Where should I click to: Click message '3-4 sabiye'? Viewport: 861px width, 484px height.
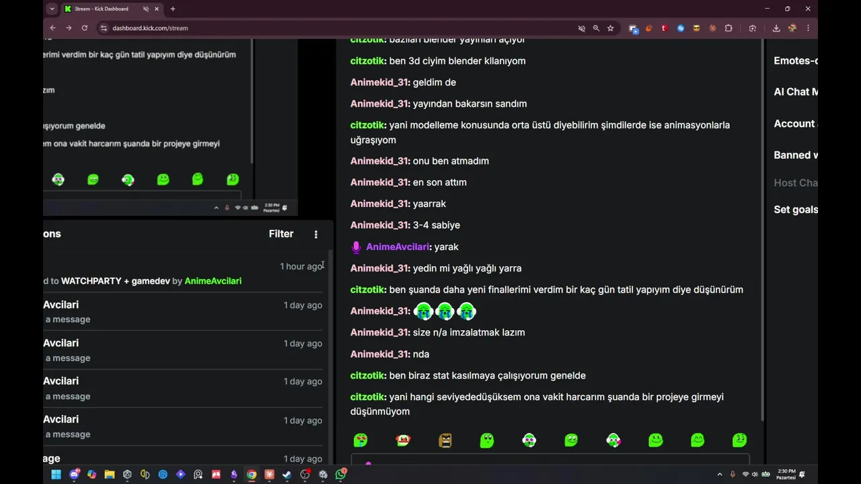coord(437,225)
